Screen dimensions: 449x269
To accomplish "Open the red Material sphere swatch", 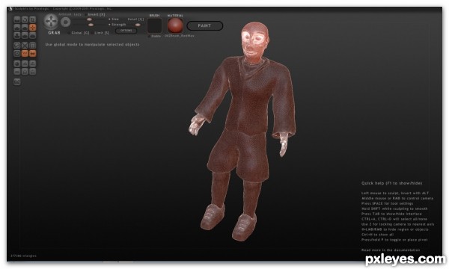I will (175, 25).
